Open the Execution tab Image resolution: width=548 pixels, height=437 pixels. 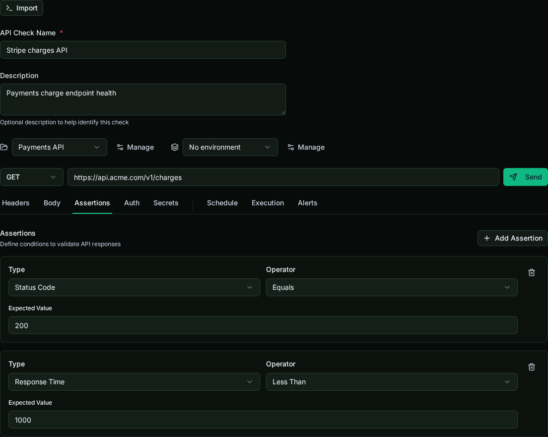click(x=268, y=203)
